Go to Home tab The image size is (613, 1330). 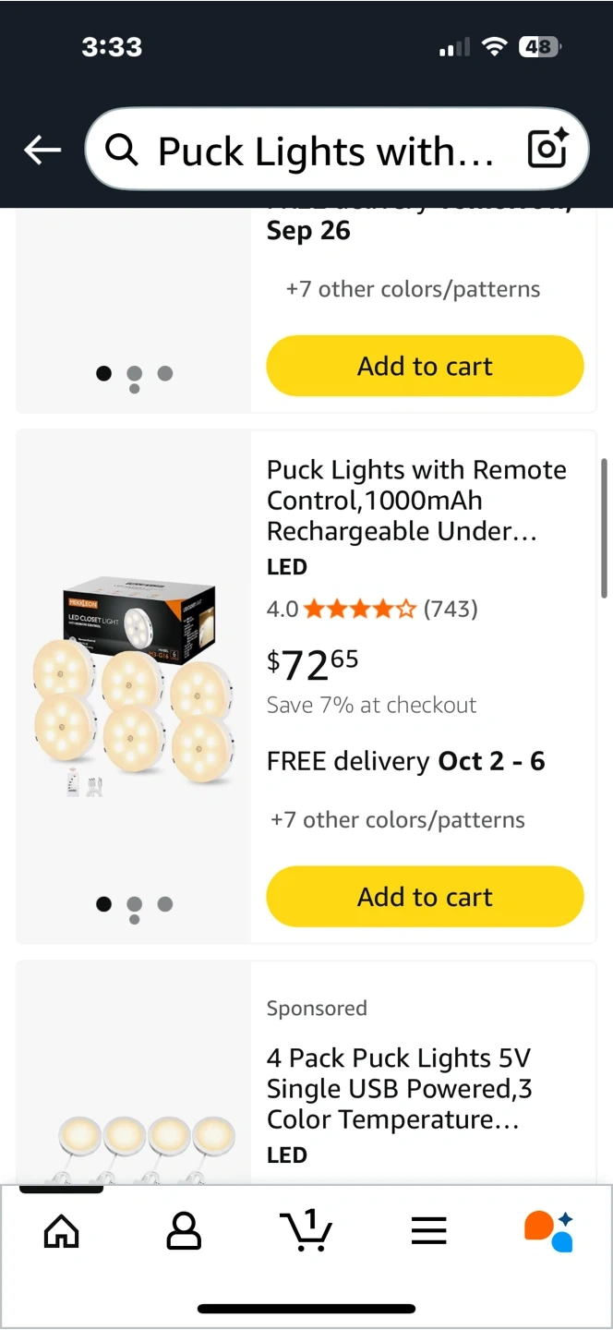(62, 1230)
